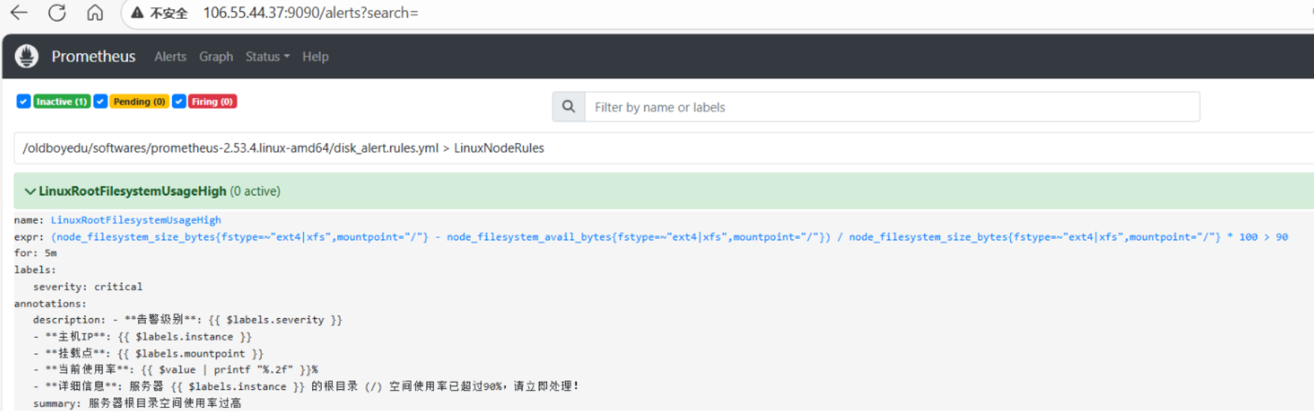1314x411 pixels.
Task: Click the browser address bar URL
Action: click(x=311, y=13)
